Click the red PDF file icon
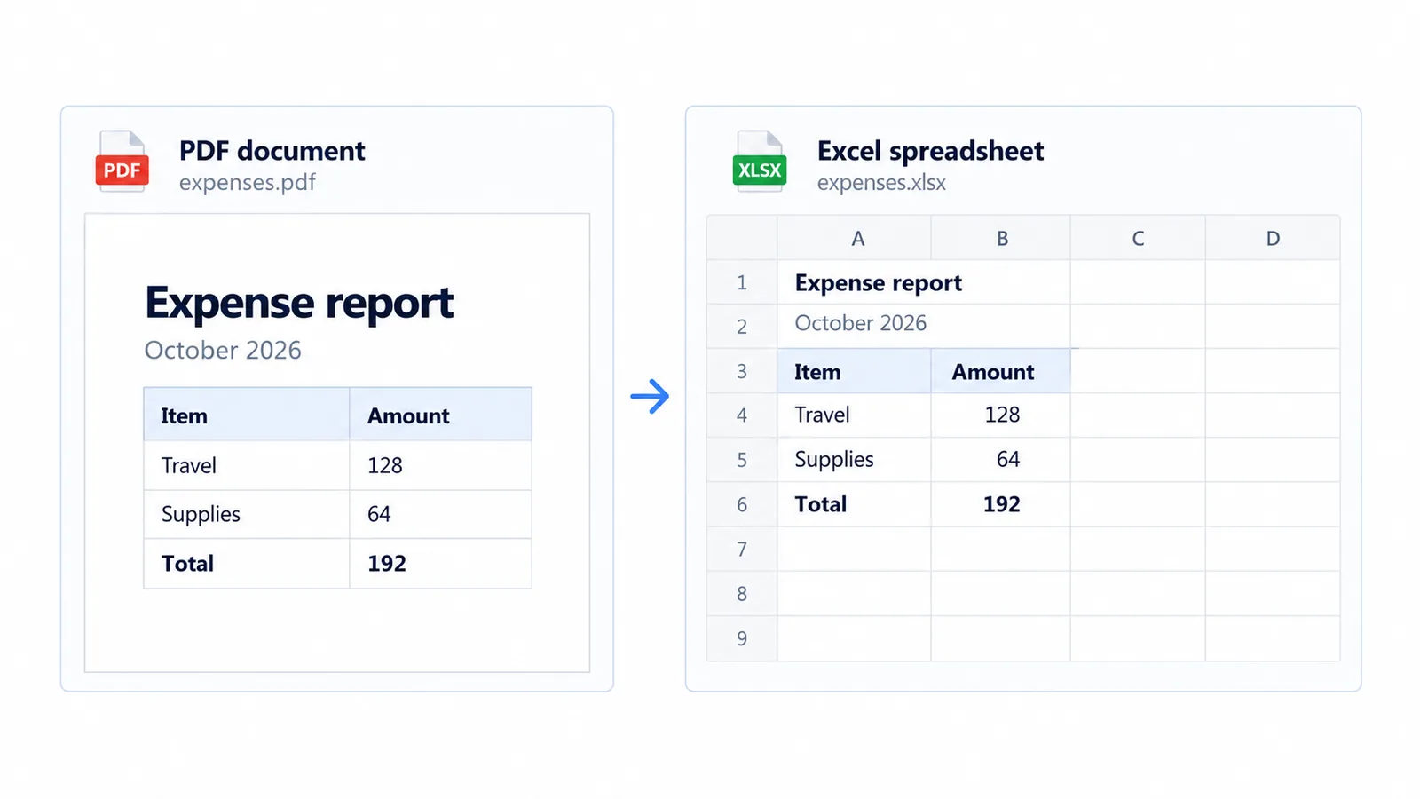 pos(122,162)
